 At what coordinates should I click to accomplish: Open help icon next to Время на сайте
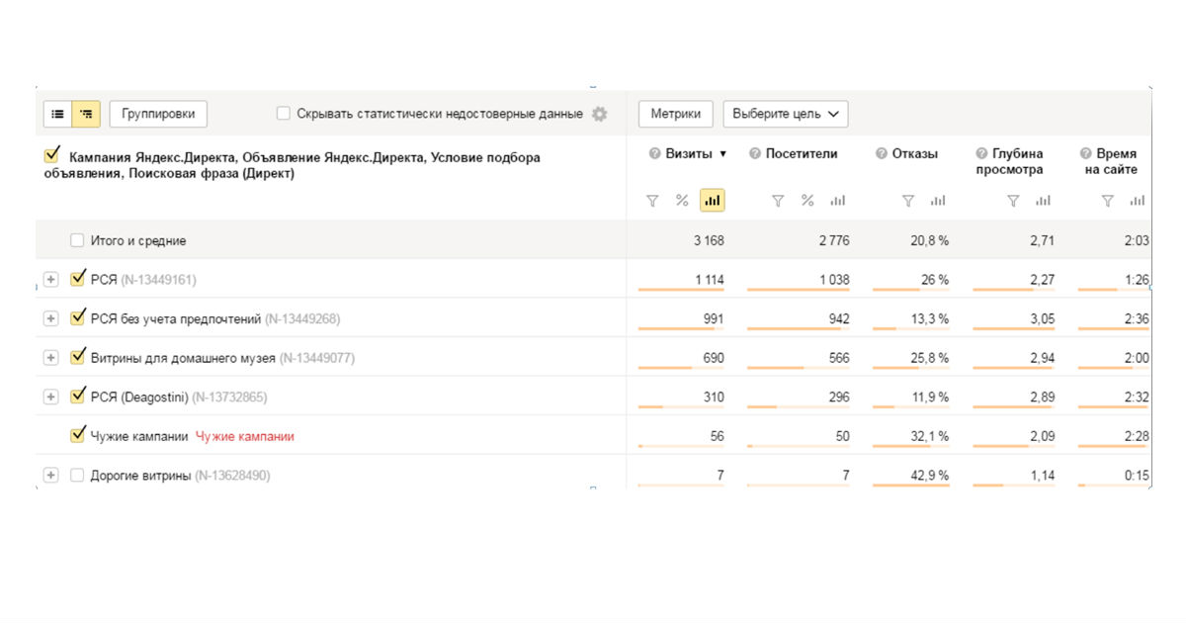1086,154
